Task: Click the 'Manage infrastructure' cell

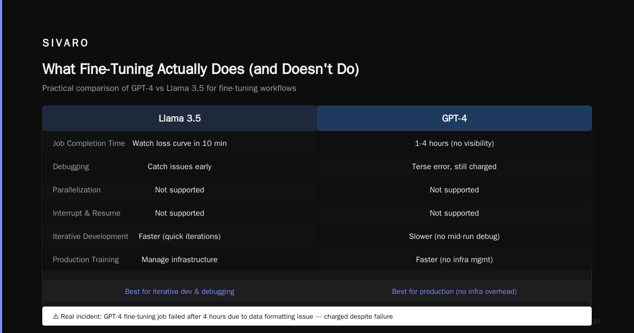Action: 180,260
